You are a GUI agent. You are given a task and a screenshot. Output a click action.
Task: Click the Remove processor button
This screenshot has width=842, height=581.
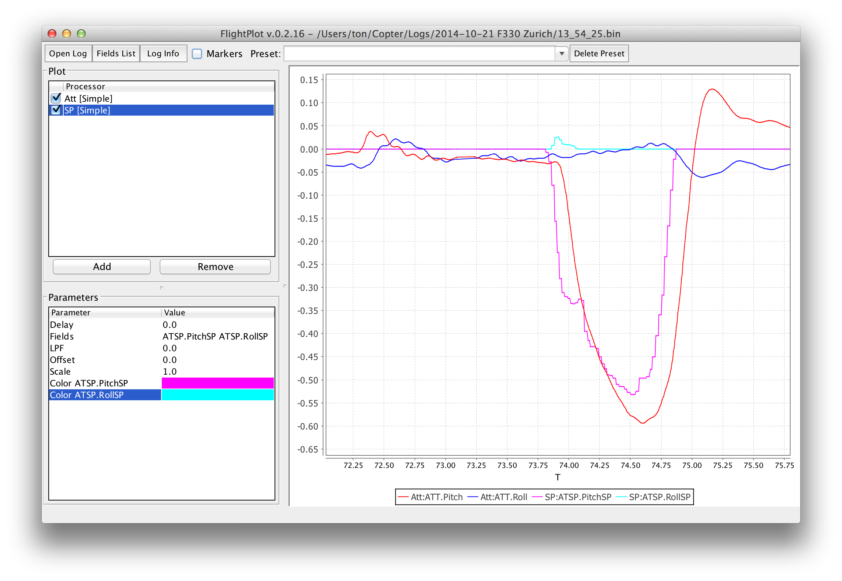pos(215,267)
